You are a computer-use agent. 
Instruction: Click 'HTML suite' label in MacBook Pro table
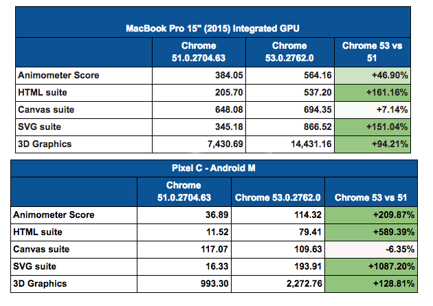(x=43, y=92)
